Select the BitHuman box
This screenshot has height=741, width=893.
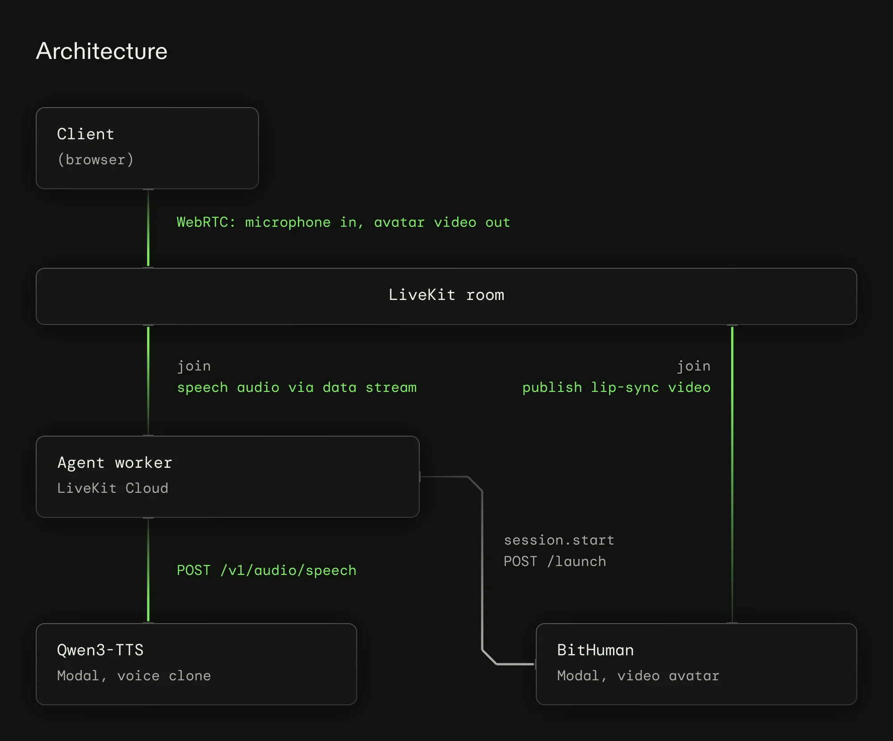coord(697,664)
